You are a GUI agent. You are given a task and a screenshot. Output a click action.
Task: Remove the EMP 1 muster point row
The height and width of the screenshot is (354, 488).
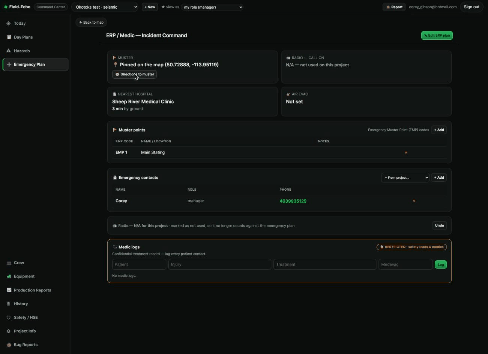(406, 152)
